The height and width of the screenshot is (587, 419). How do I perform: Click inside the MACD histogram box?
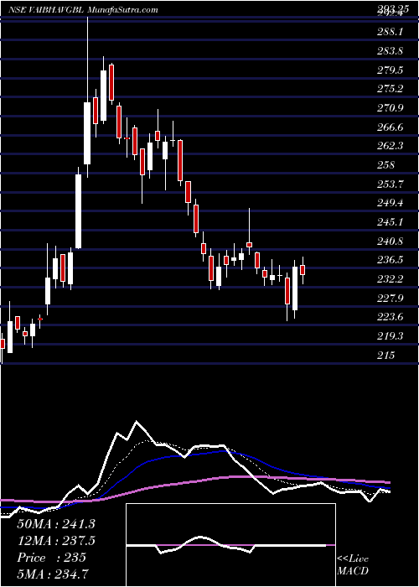point(230,545)
